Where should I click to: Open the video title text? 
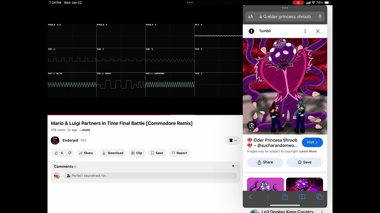click(122, 123)
